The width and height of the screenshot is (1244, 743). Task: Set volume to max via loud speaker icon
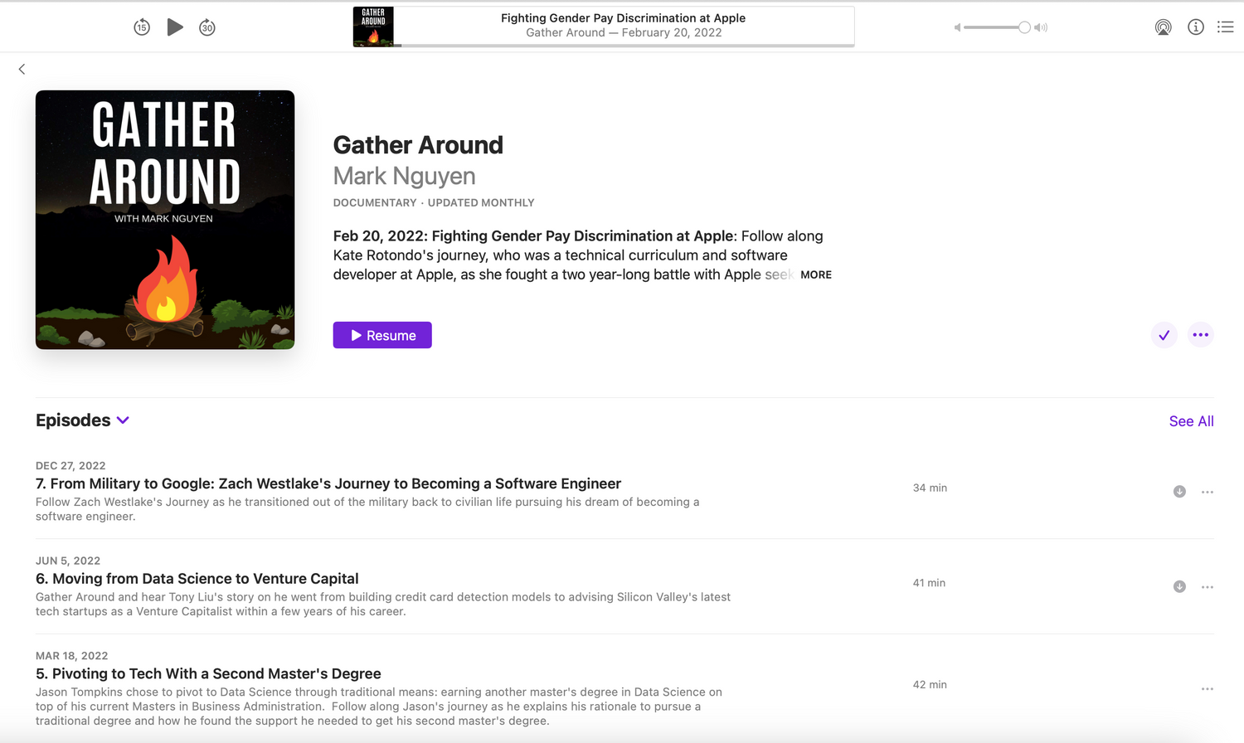pos(1042,27)
